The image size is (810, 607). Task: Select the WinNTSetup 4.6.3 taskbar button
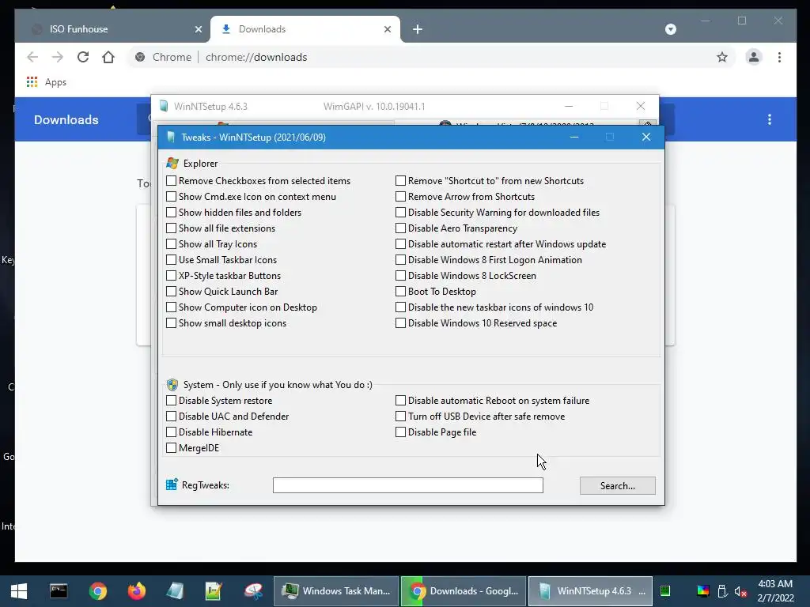[590, 591]
